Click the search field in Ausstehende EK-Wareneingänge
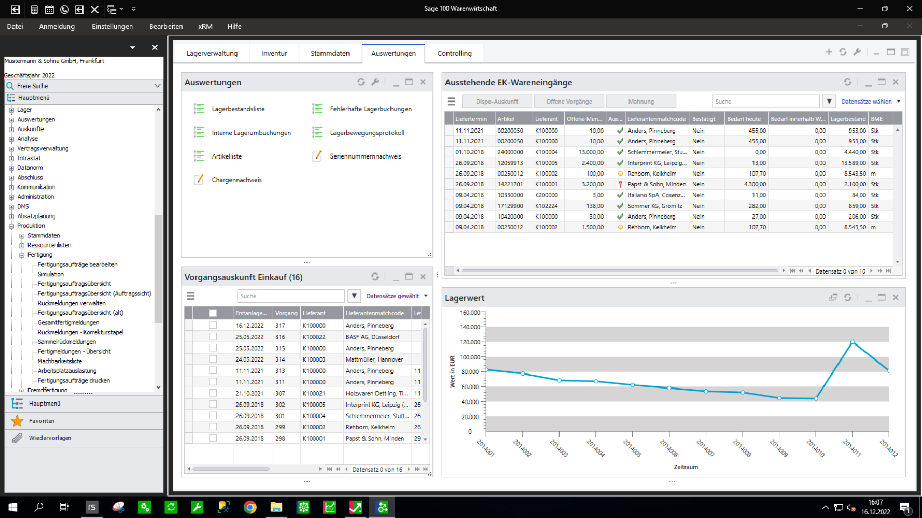The image size is (922, 518). [x=765, y=102]
